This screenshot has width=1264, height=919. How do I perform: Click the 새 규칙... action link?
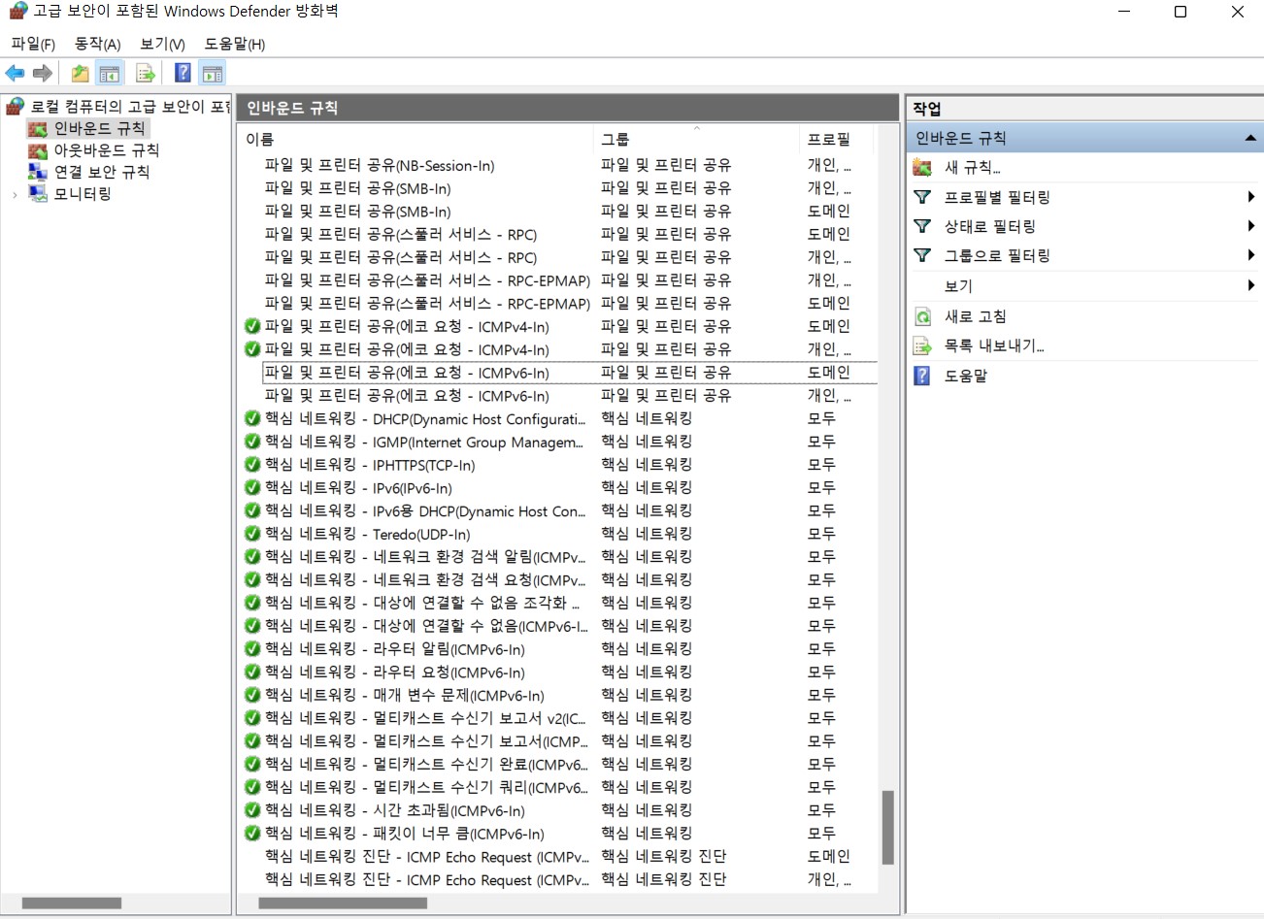(x=973, y=167)
